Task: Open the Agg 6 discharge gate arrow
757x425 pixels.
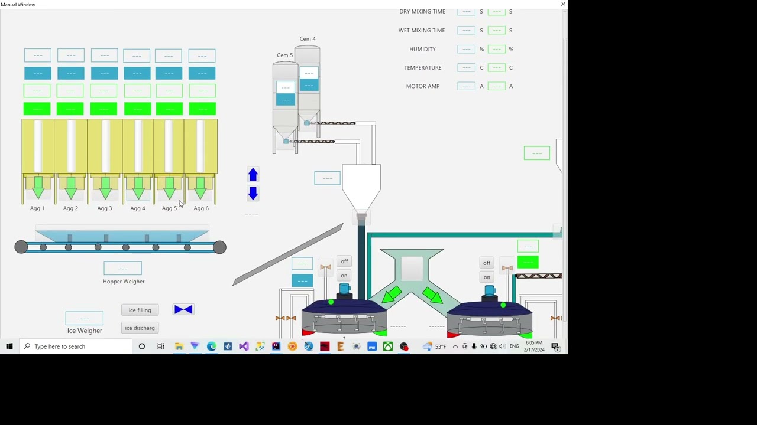Action: (x=200, y=188)
